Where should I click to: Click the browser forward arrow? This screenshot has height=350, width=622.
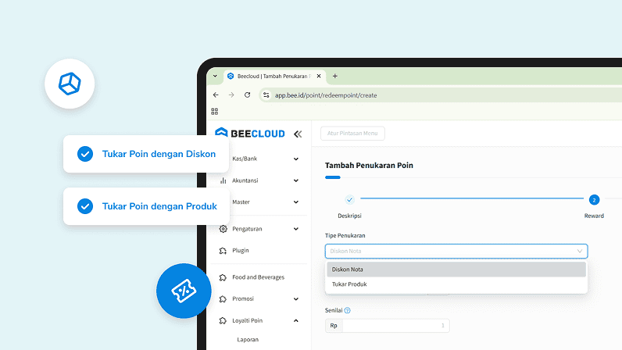pyautogui.click(x=231, y=95)
